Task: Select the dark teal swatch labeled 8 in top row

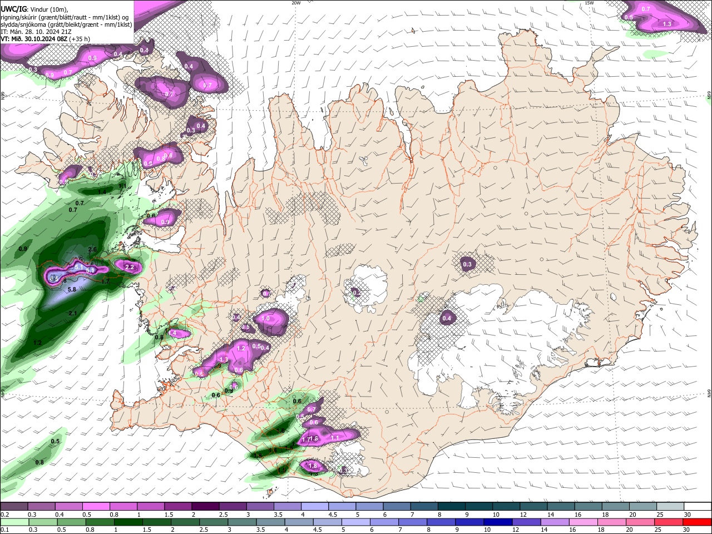Action: coord(452,507)
